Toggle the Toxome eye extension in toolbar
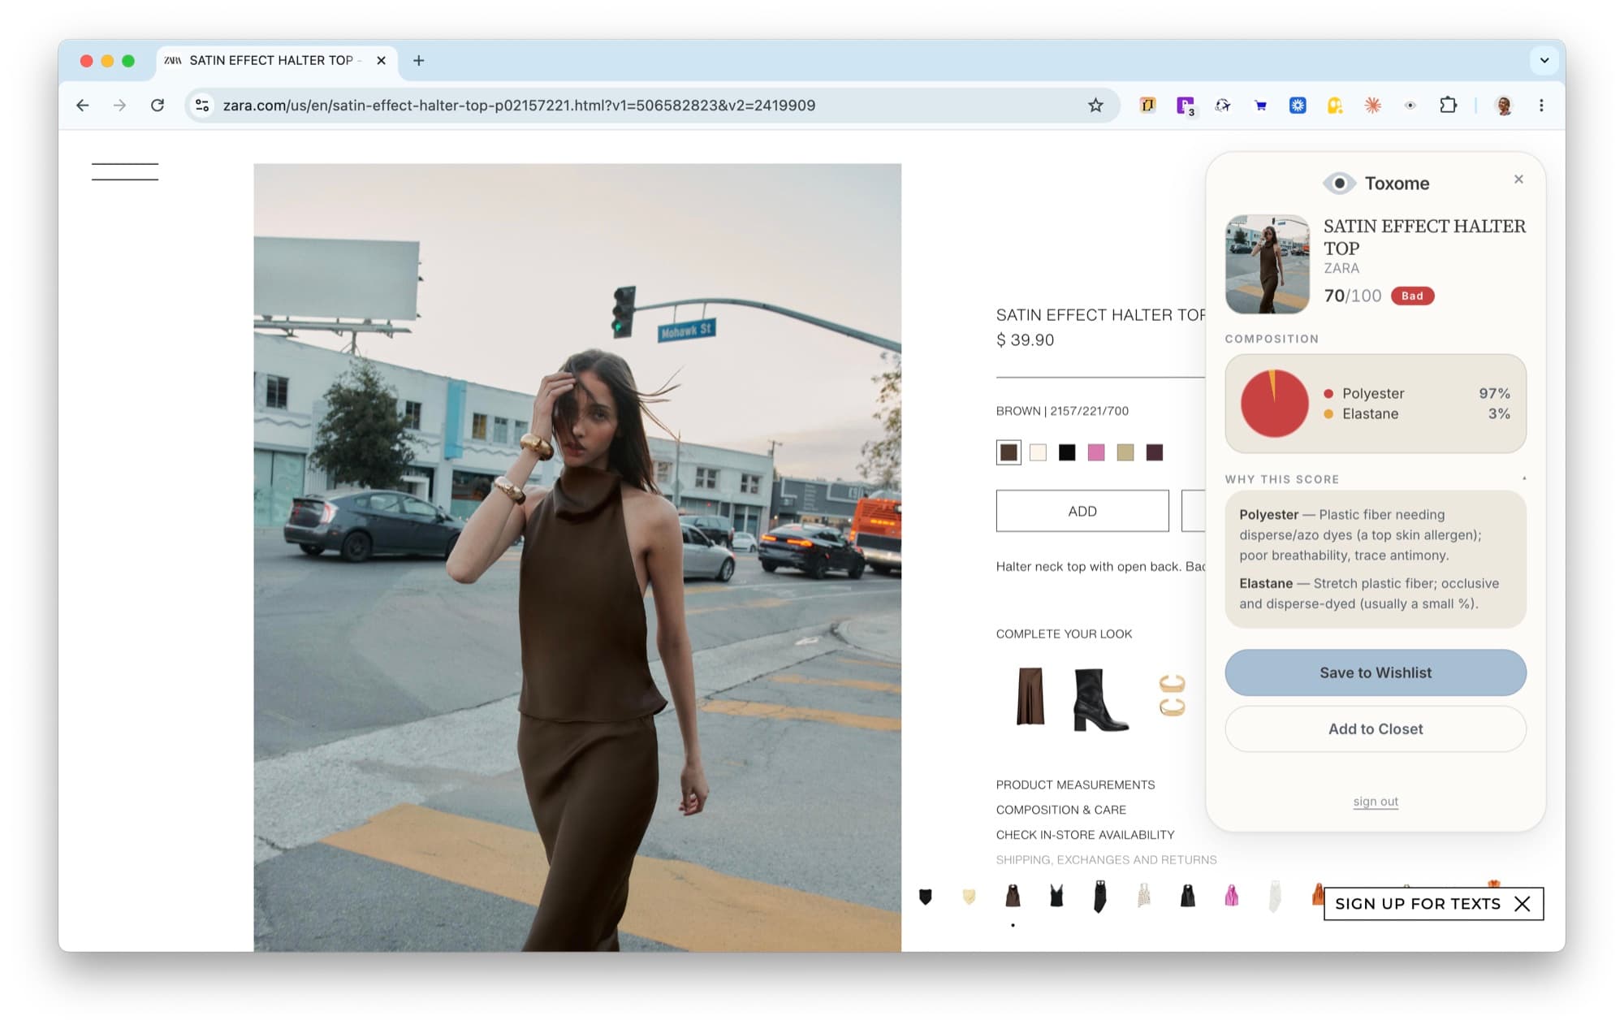 (x=1410, y=105)
